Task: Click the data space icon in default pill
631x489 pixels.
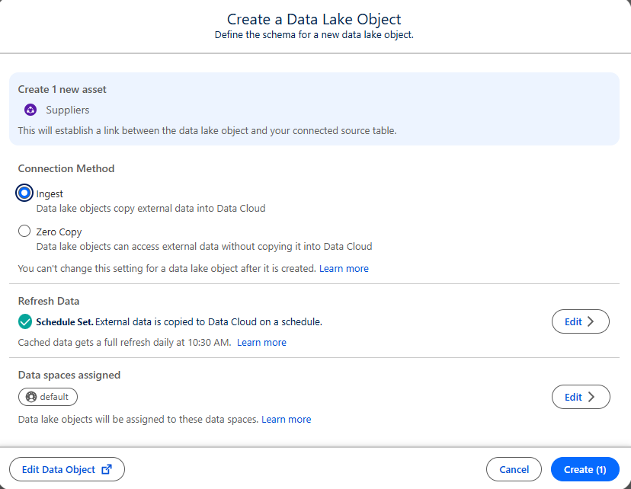Action: (31, 397)
